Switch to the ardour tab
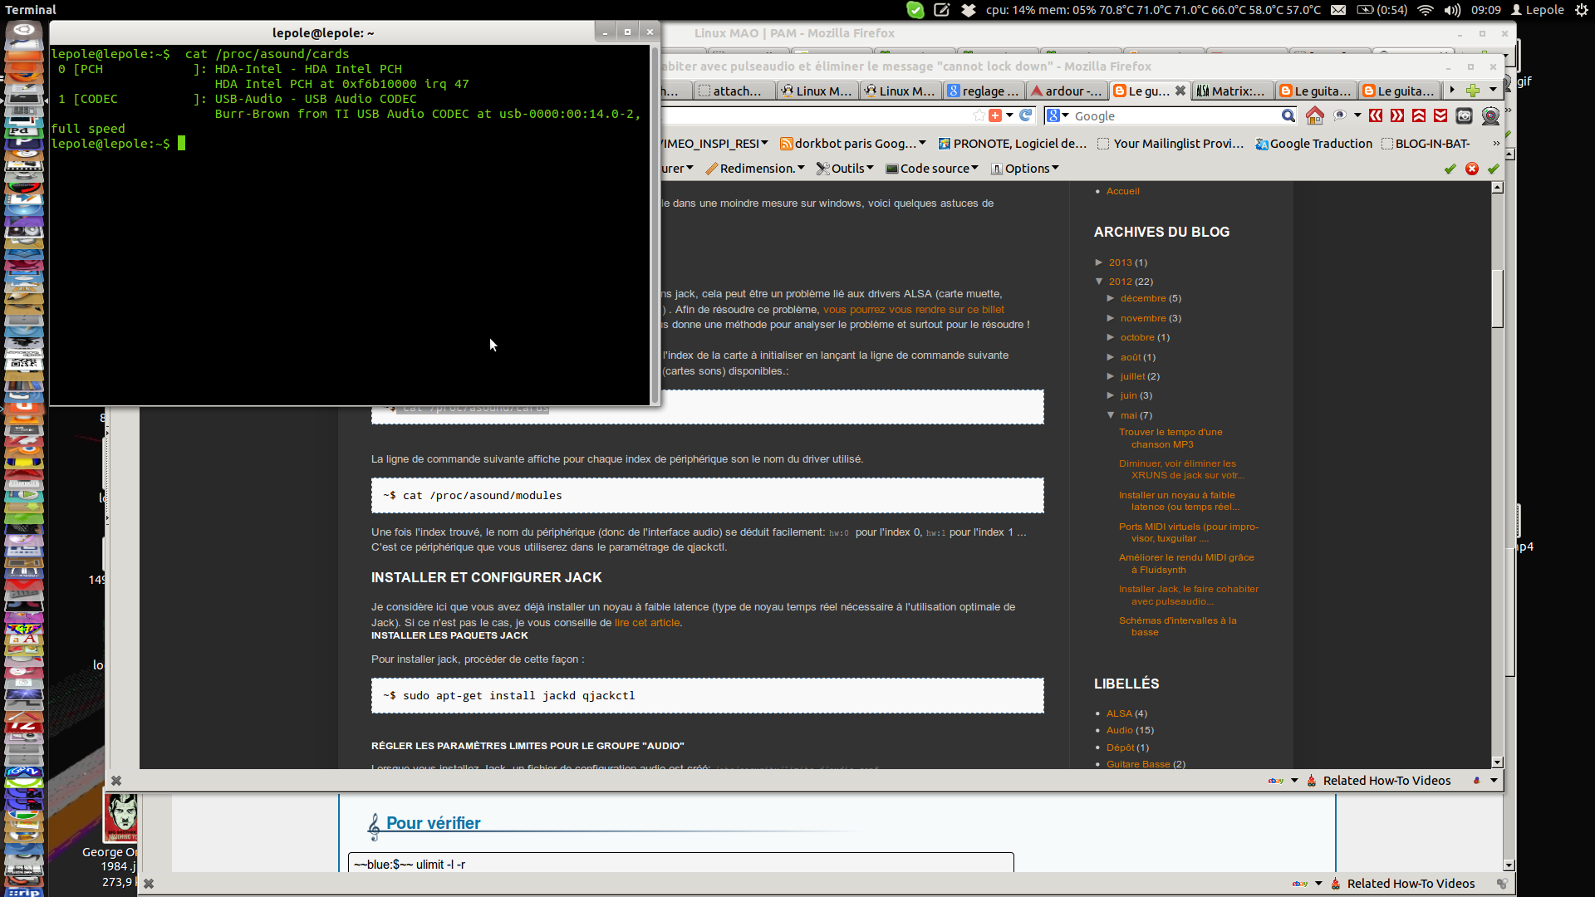Viewport: 1595px width, 897px height. (1067, 91)
